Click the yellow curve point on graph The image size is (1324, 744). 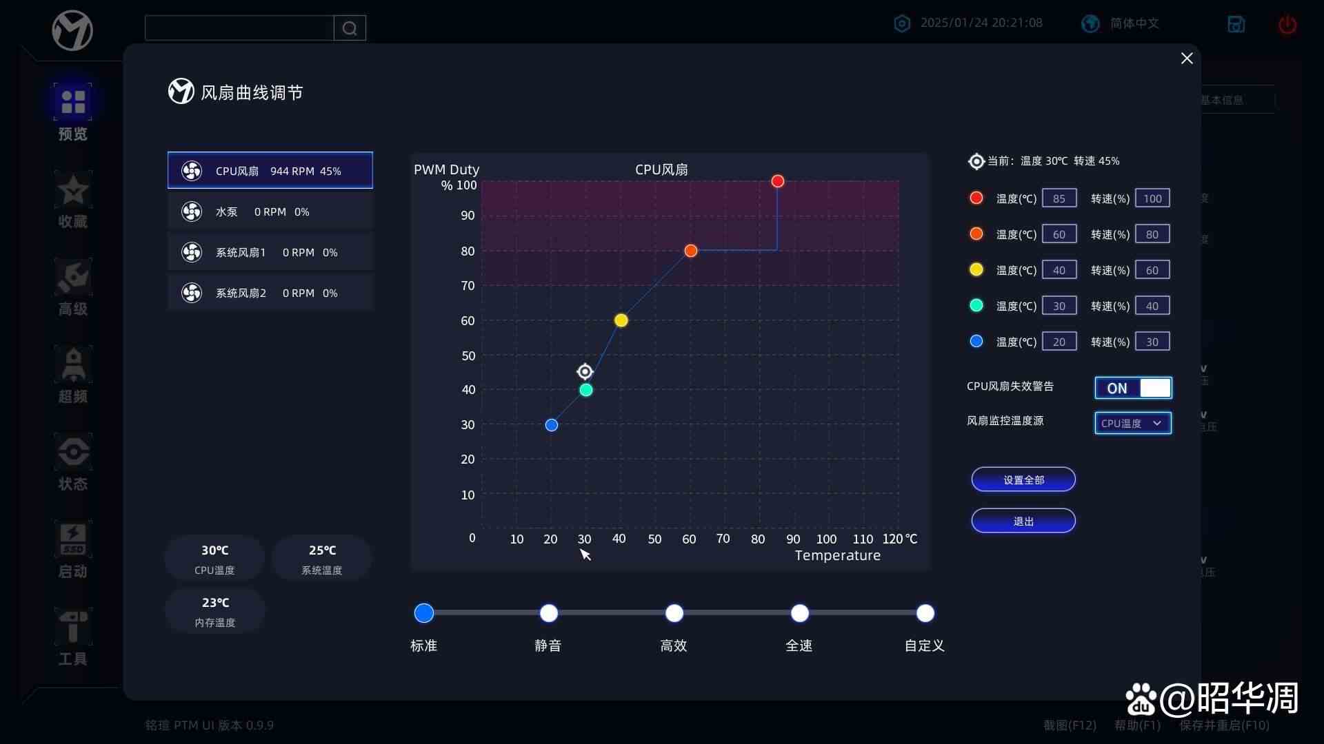[x=621, y=320]
